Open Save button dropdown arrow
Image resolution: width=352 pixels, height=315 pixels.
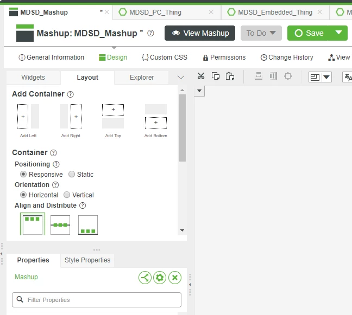[338, 33]
